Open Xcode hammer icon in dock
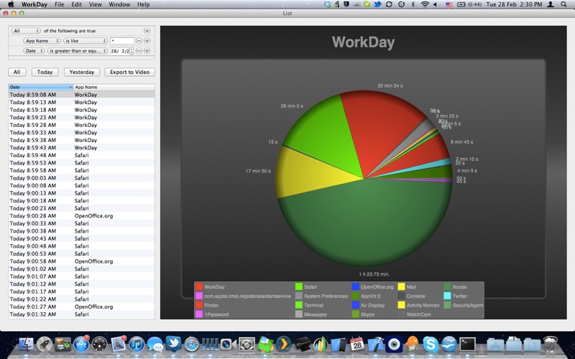 (x=375, y=345)
